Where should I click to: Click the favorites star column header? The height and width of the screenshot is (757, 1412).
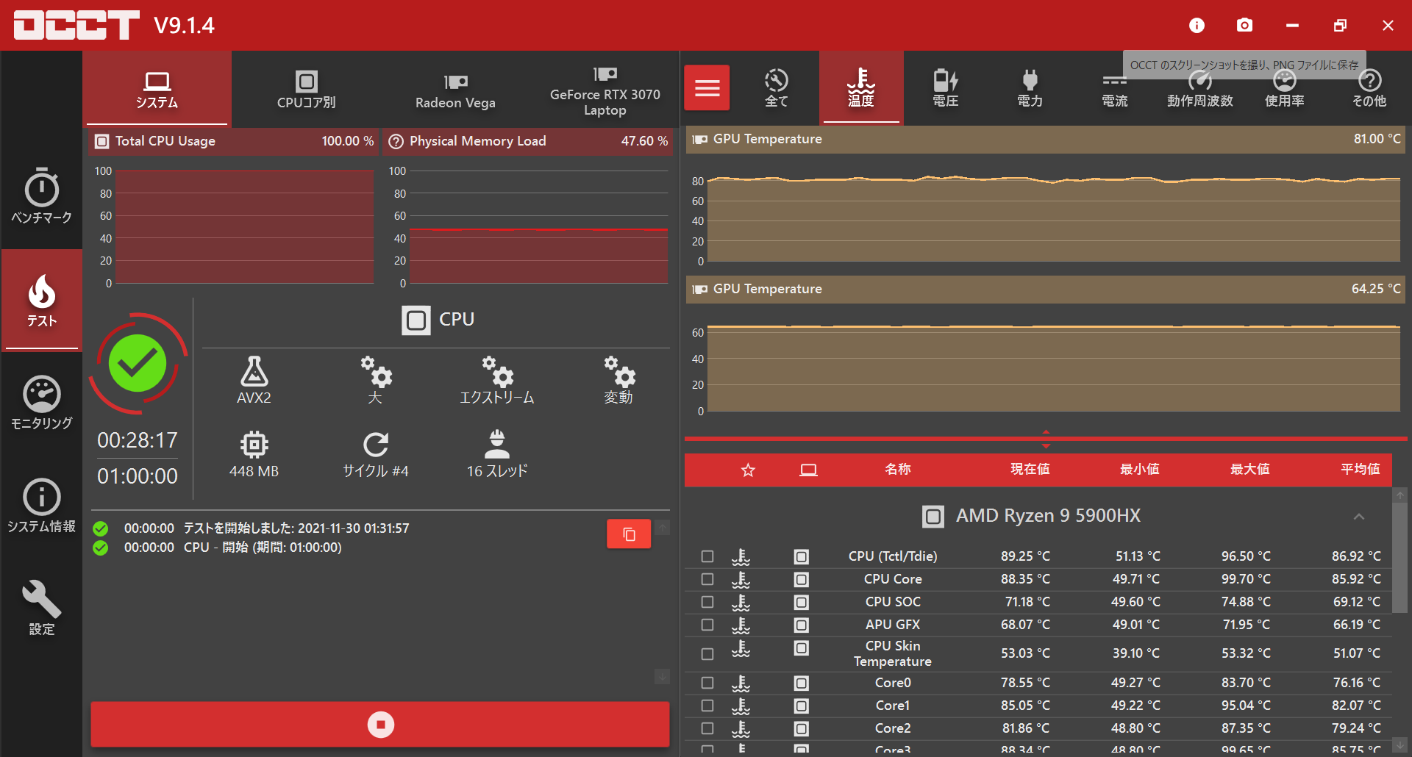tap(748, 470)
